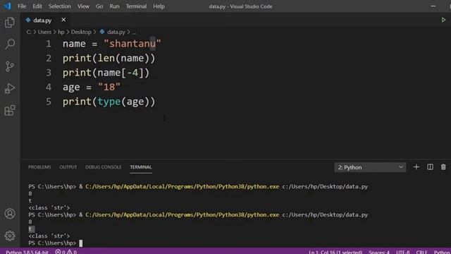Screen dimensions: 451x254
Task: Click the breadcrumb ellipsis after data.py
Action: [x=134, y=32]
